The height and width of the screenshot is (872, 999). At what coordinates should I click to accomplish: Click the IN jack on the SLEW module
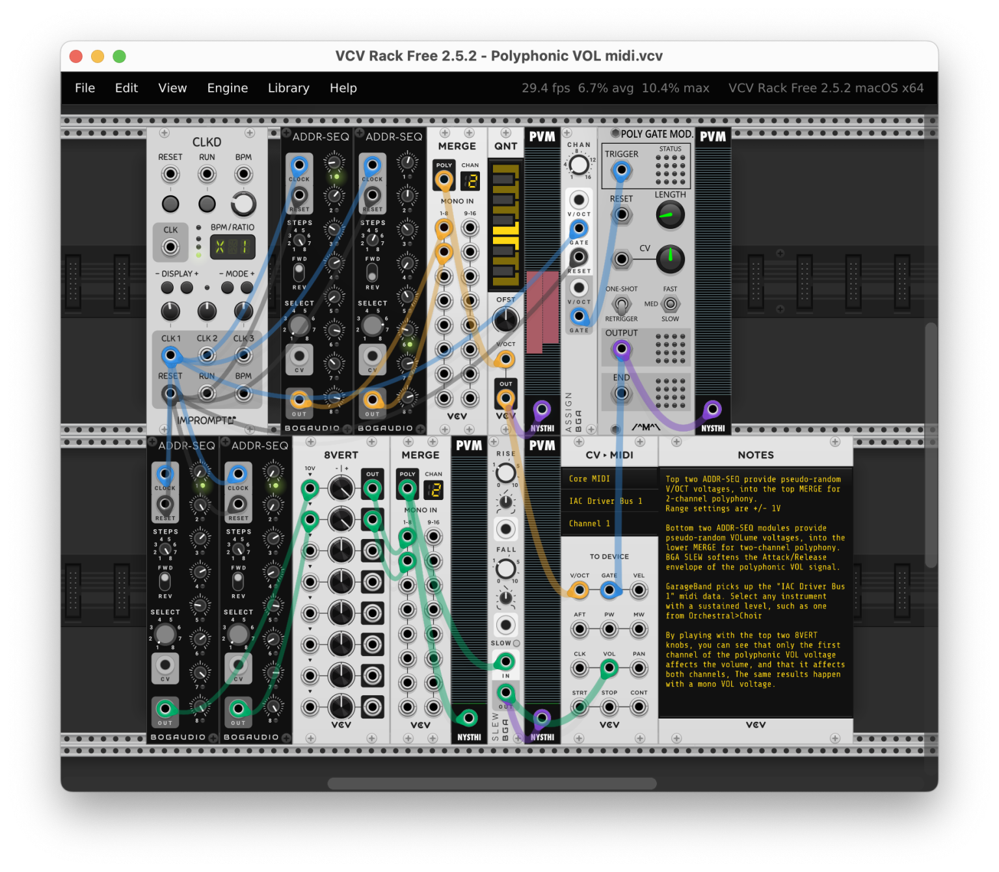tap(505, 662)
